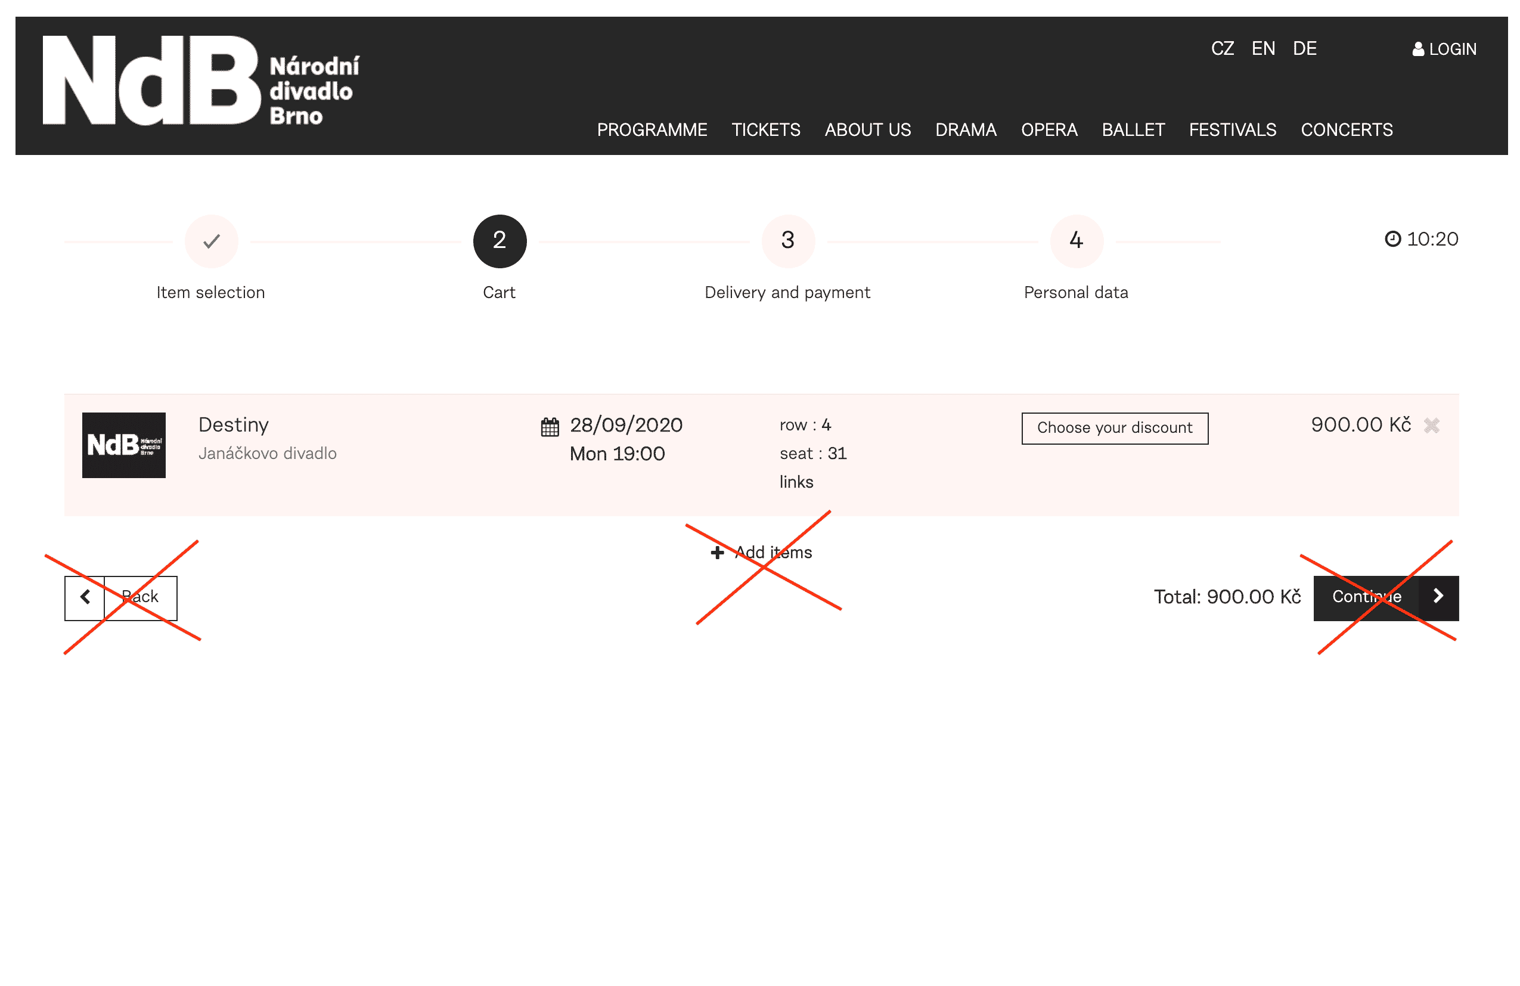Click the plus icon beside Add items
Viewport: 1520px width, 986px height.
point(717,553)
